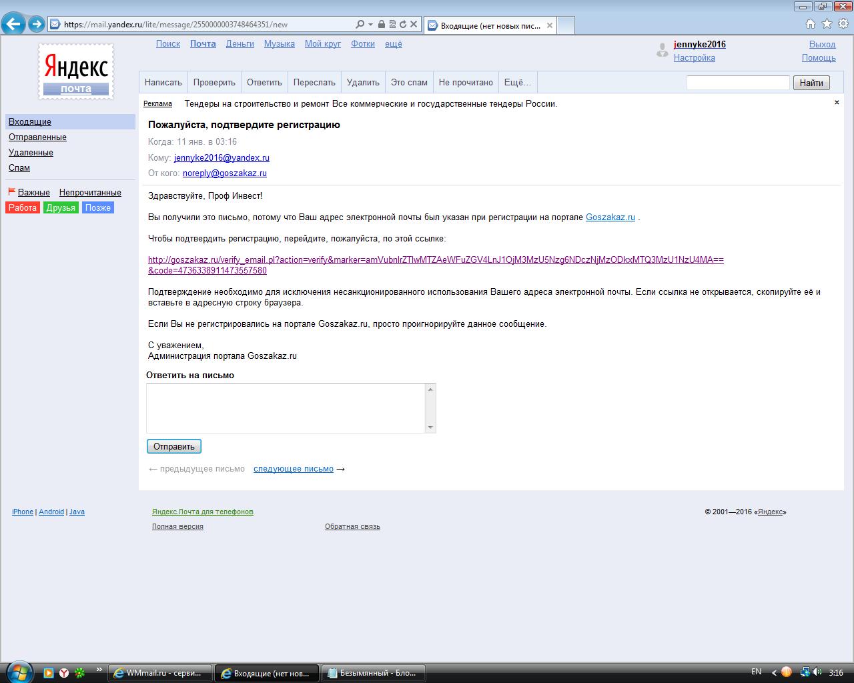Expand the Ещё… toolbar menu
This screenshot has height=683, width=854.
click(x=518, y=83)
